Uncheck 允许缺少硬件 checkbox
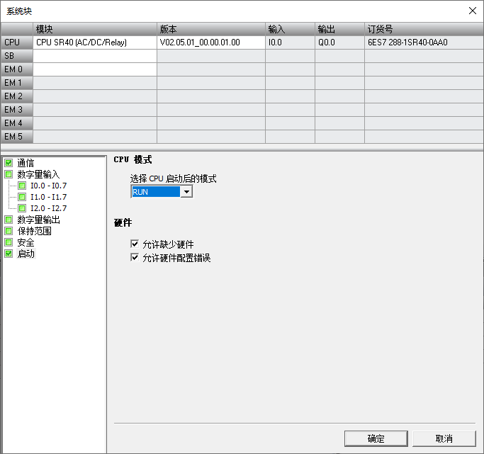484x454 pixels. tap(135, 244)
